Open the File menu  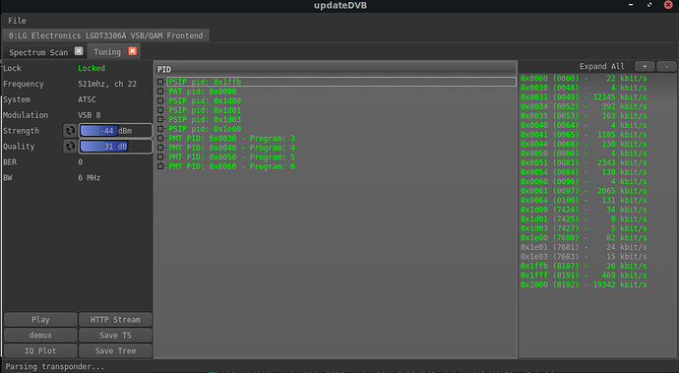[17, 21]
